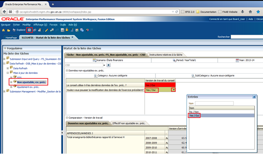Open the Fichier menu
Viewport: 263px width, 154px height.
coord(16,25)
